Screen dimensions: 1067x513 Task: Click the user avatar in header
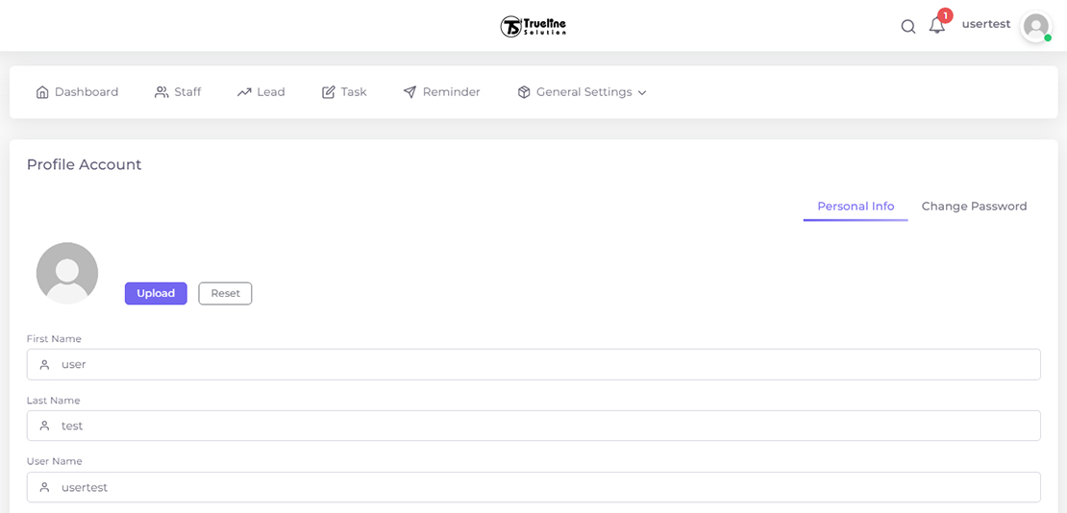1035,26
